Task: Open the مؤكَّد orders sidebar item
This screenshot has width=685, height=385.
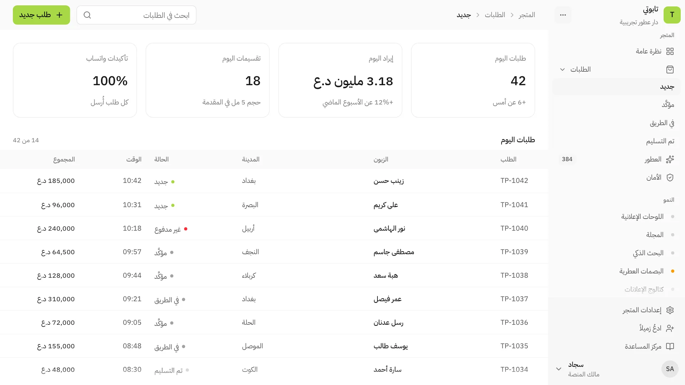Action: coord(616,105)
